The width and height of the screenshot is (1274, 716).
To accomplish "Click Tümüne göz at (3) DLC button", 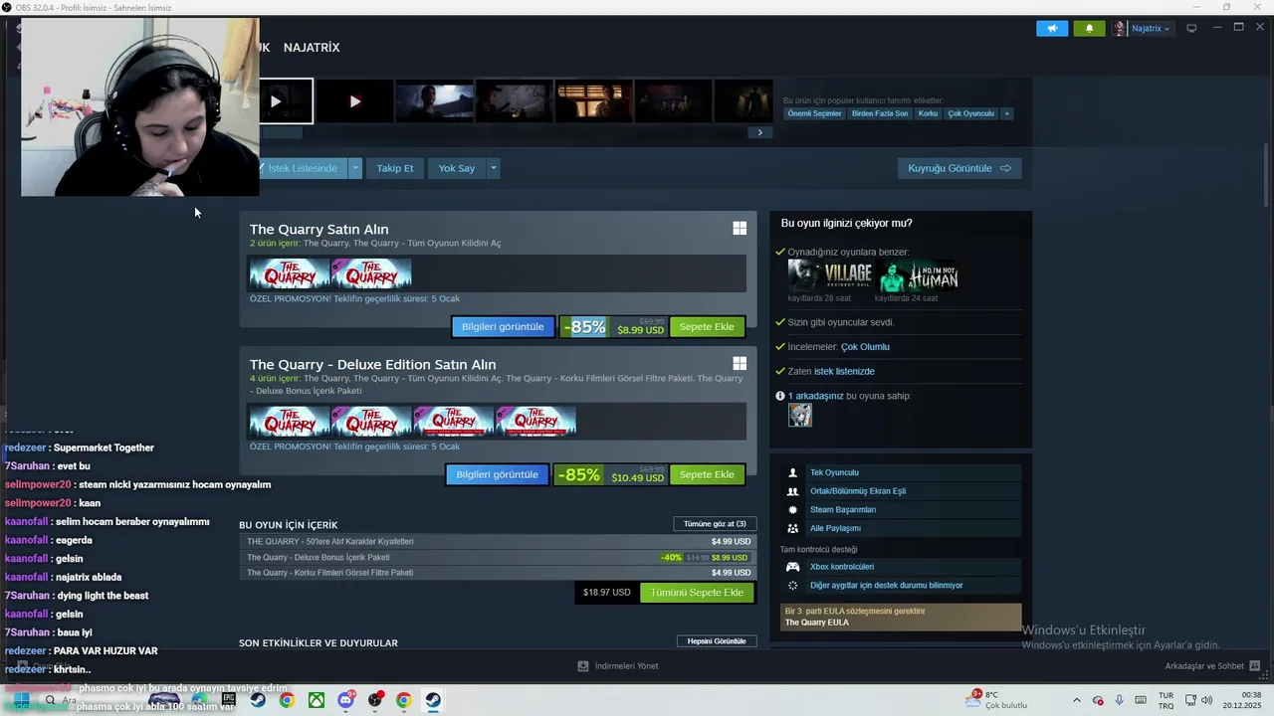I will 715,524.
